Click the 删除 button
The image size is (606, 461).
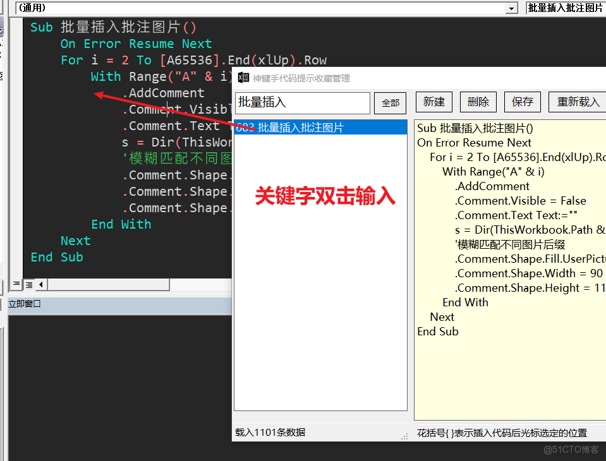point(478,101)
